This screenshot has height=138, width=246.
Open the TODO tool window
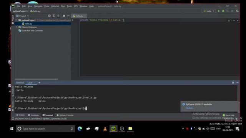pyautogui.click(x=20, y=115)
